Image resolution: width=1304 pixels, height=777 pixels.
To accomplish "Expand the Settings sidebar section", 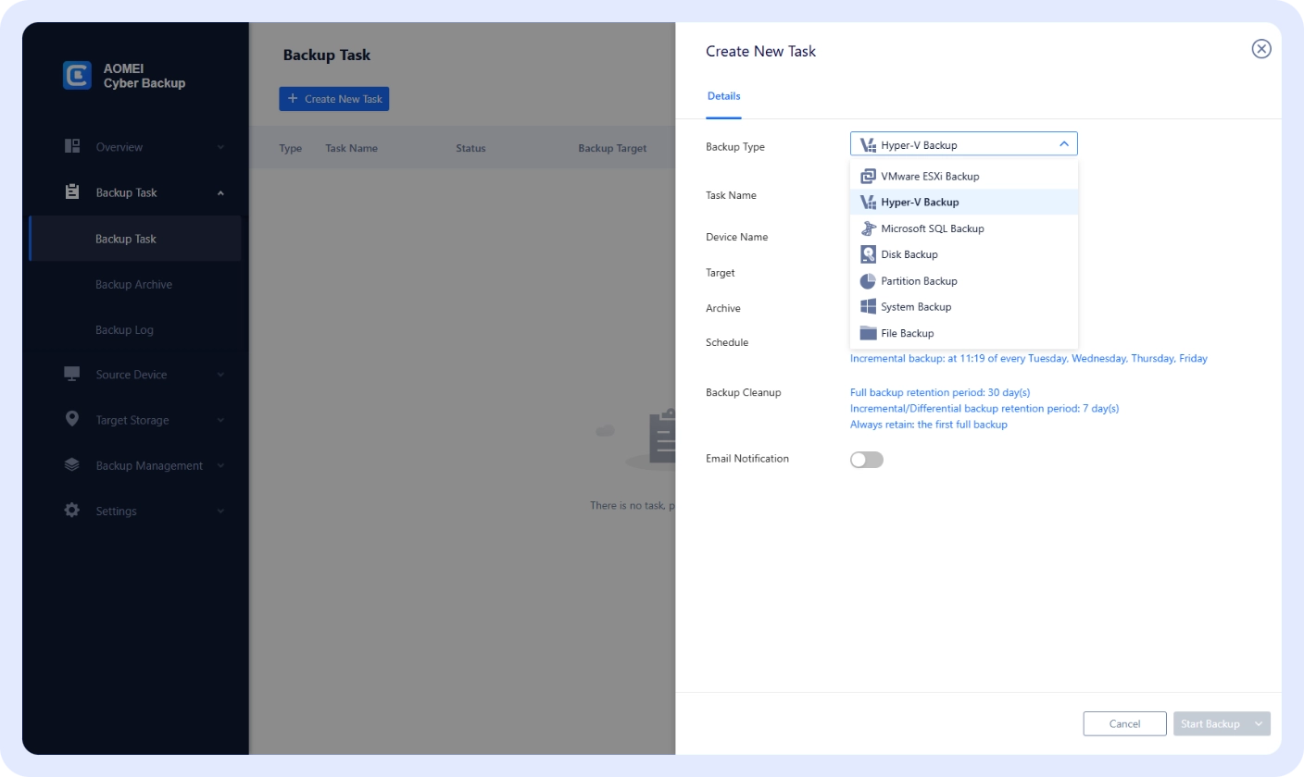I will pos(220,511).
